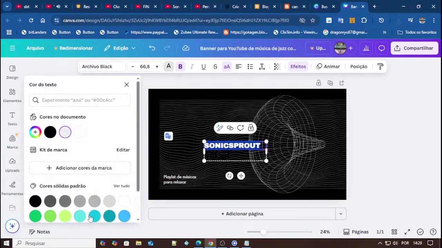The height and width of the screenshot is (248, 442).
Task: Toggle uppercase text formatting
Action: pos(227,66)
